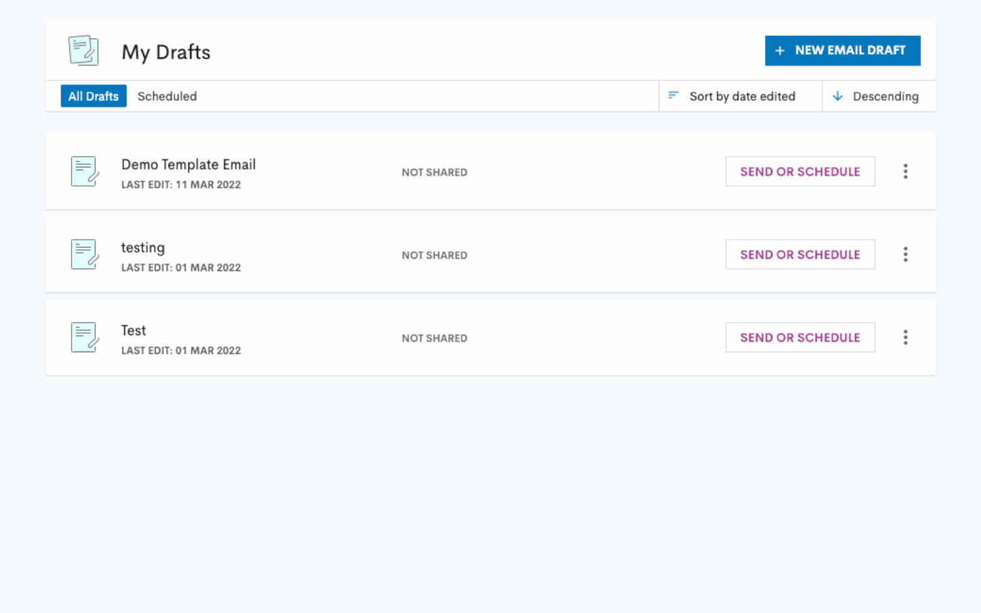Image resolution: width=981 pixels, height=613 pixels.
Task: Create a new email draft
Action: (843, 50)
